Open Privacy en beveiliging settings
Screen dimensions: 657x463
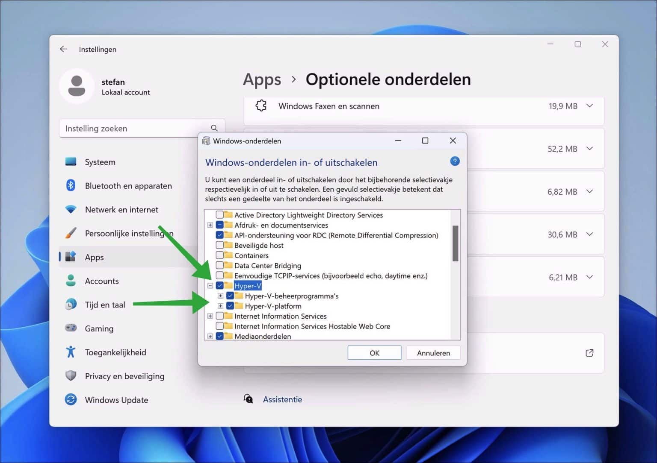124,376
